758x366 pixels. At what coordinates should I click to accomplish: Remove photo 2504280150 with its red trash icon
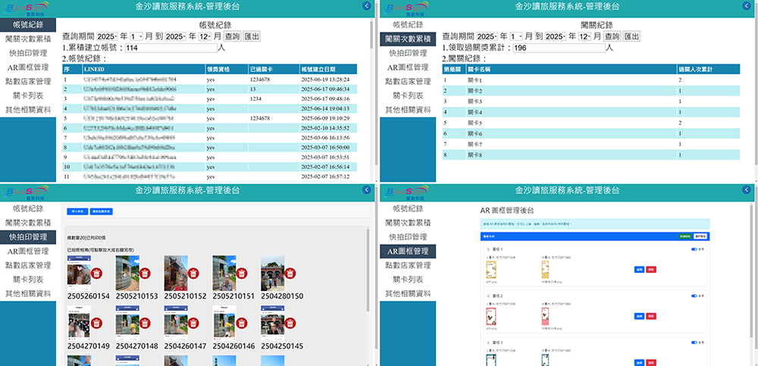click(290, 274)
